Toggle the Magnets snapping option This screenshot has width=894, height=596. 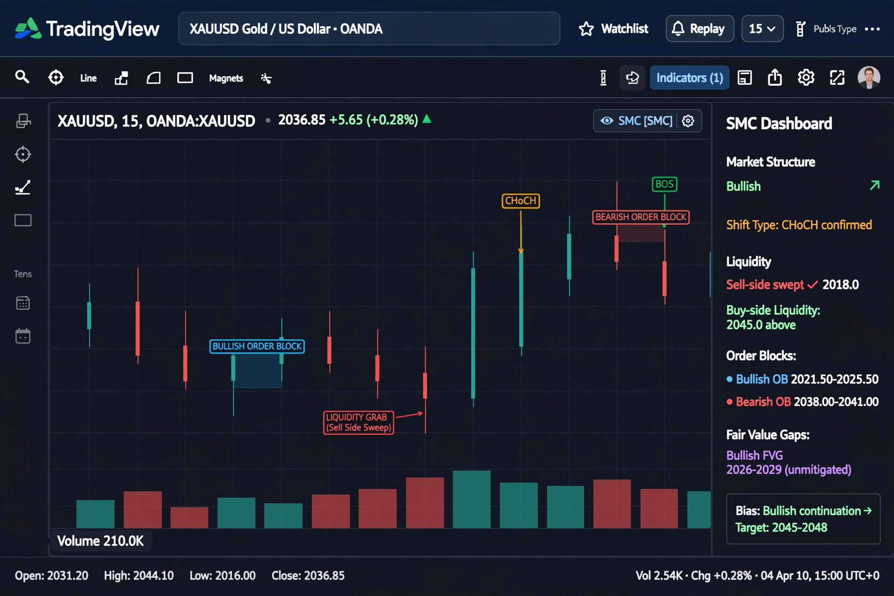click(226, 78)
